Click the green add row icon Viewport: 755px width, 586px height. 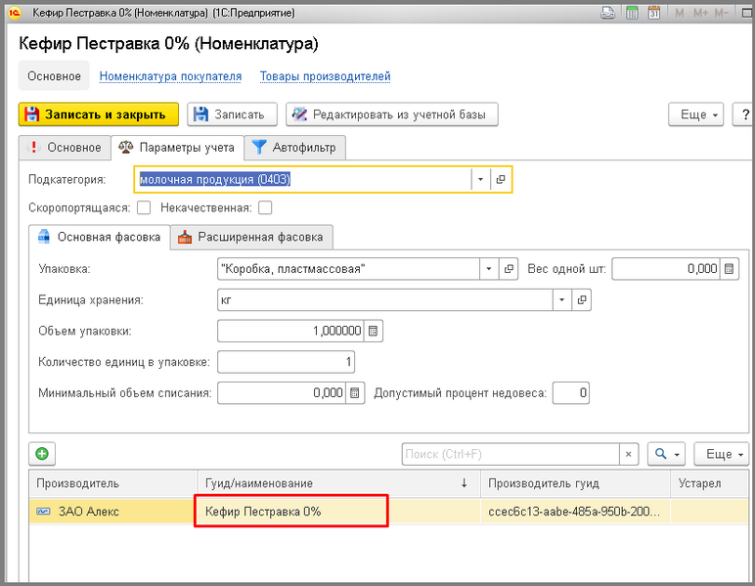coord(42,454)
